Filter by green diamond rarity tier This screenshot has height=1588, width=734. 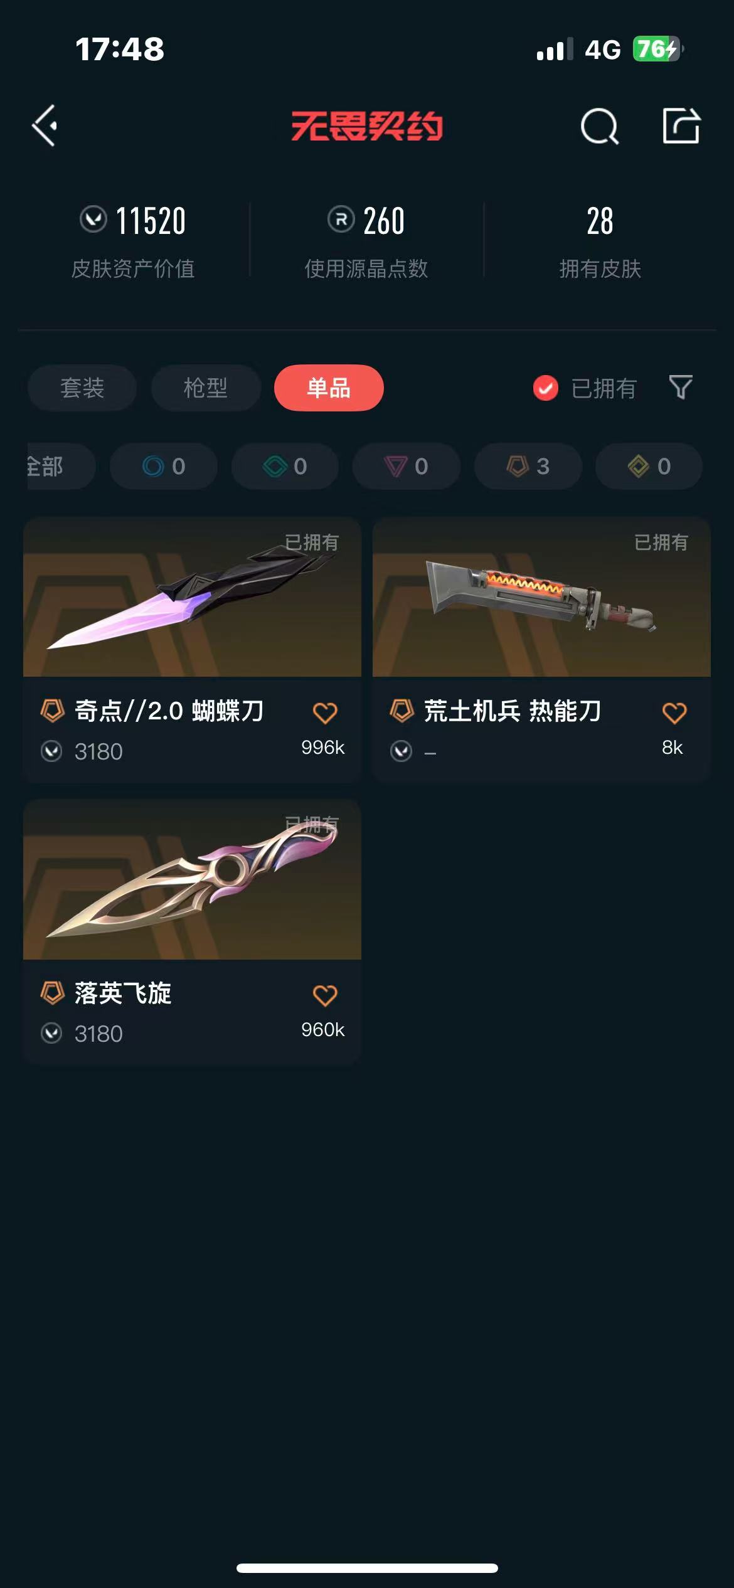pos(285,466)
